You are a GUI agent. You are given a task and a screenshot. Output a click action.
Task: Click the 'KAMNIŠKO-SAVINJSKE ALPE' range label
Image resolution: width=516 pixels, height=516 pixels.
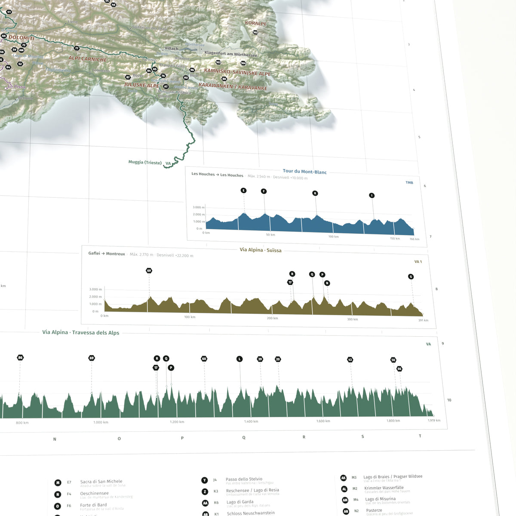(x=237, y=72)
